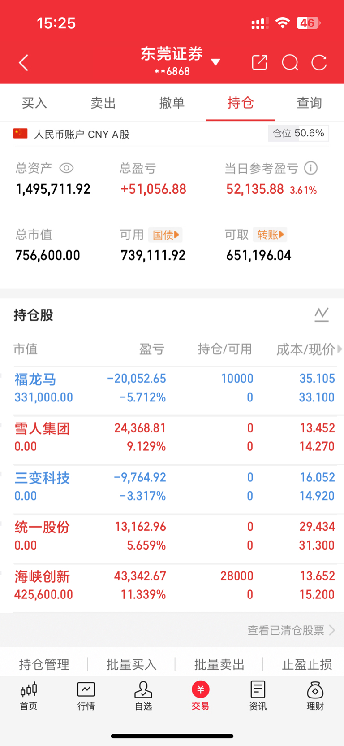Switch to the 查询 tab
The width and height of the screenshot is (344, 746).
pyautogui.click(x=310, y=103)
